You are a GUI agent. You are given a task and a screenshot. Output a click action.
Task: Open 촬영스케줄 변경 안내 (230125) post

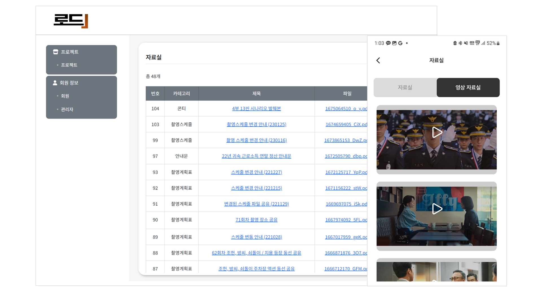click(x=256, y=124)
